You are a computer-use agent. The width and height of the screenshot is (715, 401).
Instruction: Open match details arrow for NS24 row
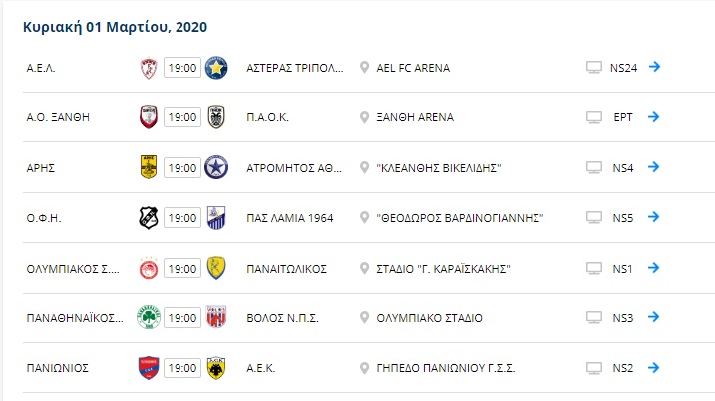[655, 67]
